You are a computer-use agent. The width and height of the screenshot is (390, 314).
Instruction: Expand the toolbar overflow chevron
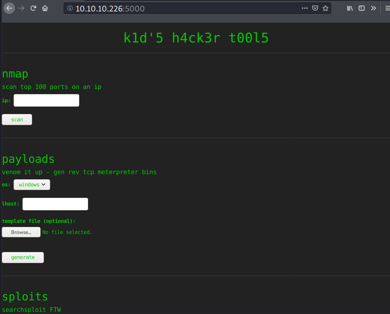pyautogui.click(x=373, y=8)
